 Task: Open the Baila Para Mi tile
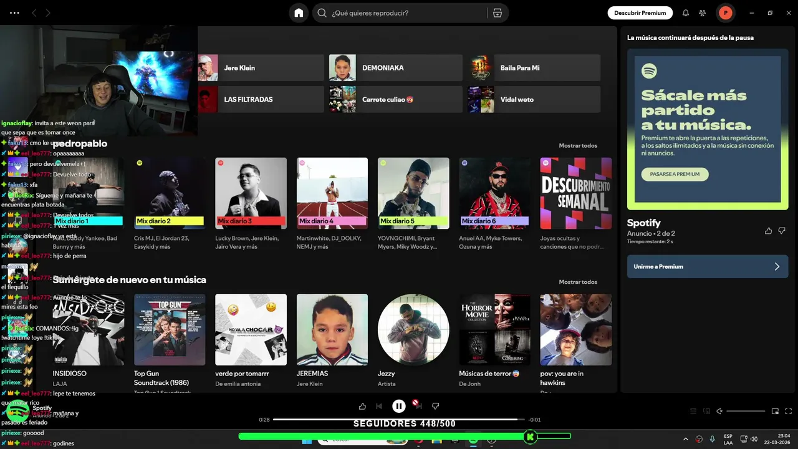(534, 68)
